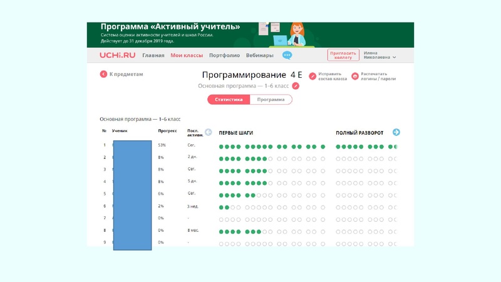
Task: Expand the Илона Николаевна account menu
Action: (380, 55)
